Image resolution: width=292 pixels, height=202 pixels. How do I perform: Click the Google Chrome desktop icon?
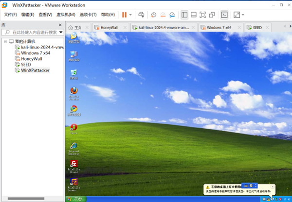point(74,111)
